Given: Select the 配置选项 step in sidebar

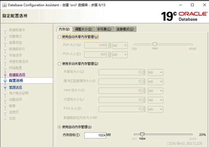Looking at the screenshot, I should (x=16, y=81).
